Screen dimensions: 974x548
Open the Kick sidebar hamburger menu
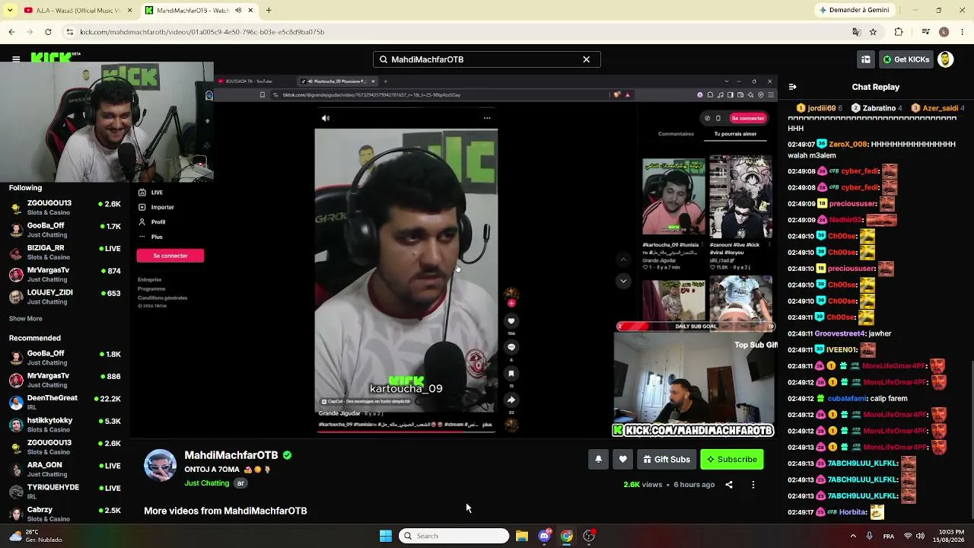pyautogui.click(x=16, y=59)
